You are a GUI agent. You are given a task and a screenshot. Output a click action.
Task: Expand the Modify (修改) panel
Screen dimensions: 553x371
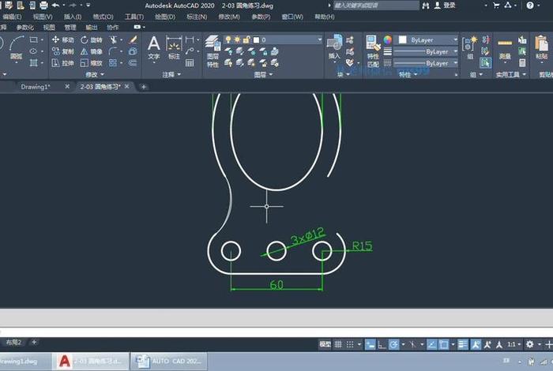click(x=95, y=74)
